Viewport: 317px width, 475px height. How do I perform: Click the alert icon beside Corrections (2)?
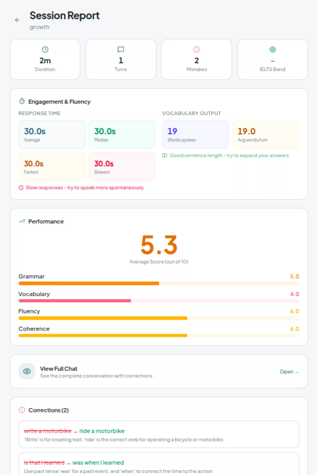pos(22,410)
